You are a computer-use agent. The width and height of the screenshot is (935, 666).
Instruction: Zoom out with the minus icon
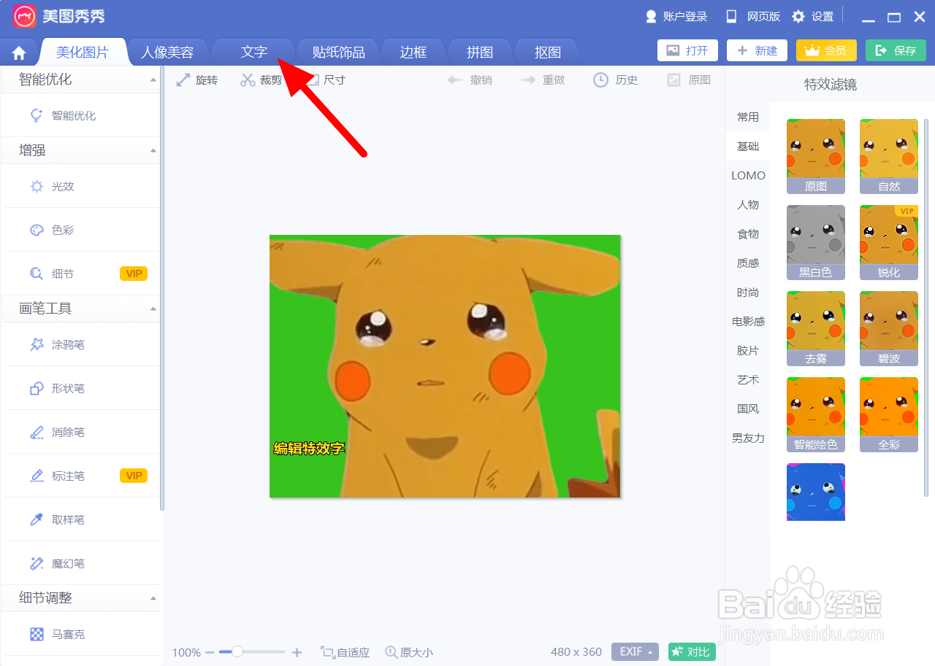(210, 652)
